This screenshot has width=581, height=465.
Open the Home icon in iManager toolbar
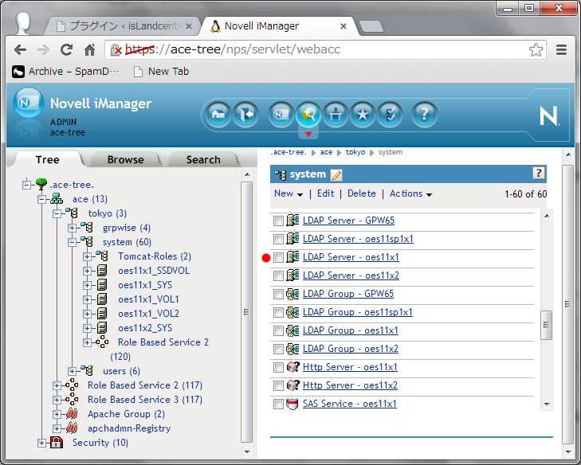tap(218, 115)
